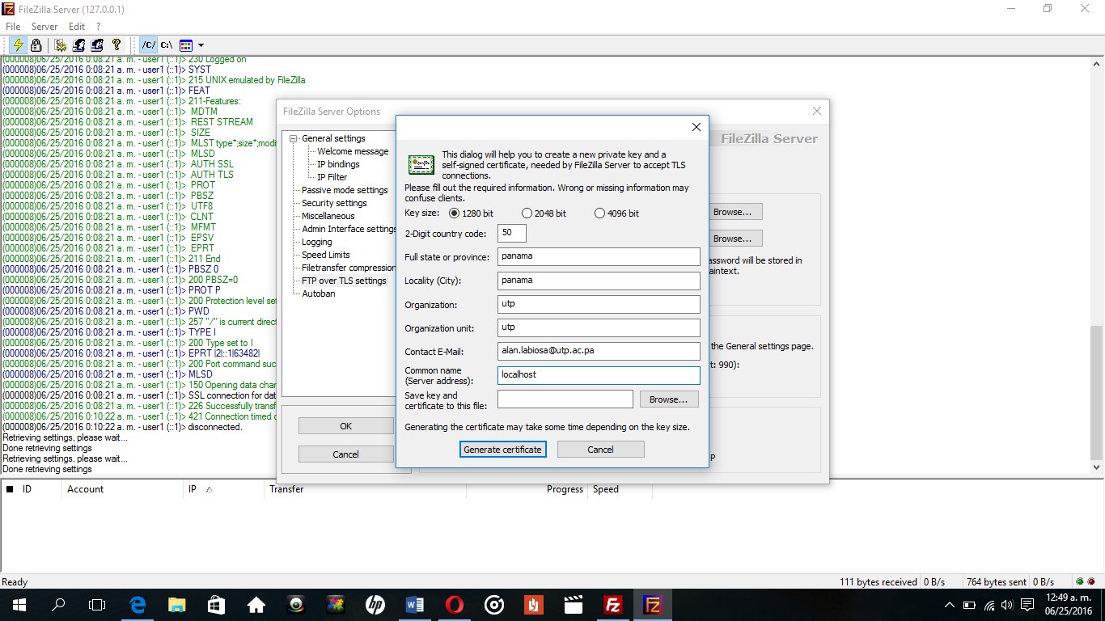Open the Users editor icon
The width and height of the screenshot is (1105, 621).
pos(78,44)
